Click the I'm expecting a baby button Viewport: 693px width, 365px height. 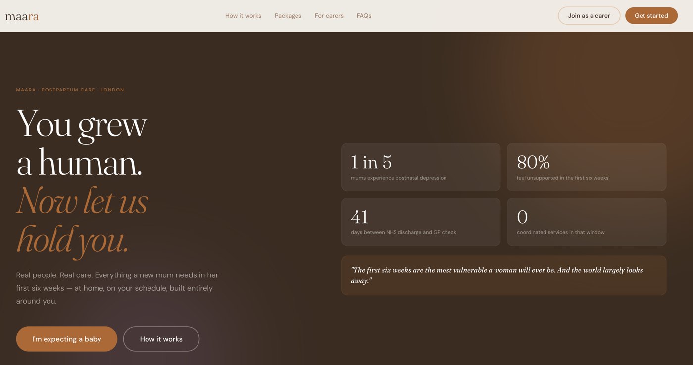click(x=67, y=339)
